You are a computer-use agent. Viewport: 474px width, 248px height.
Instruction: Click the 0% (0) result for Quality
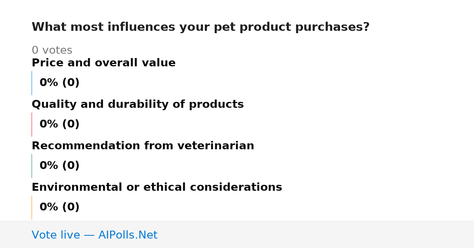click(x=59, y=124)
